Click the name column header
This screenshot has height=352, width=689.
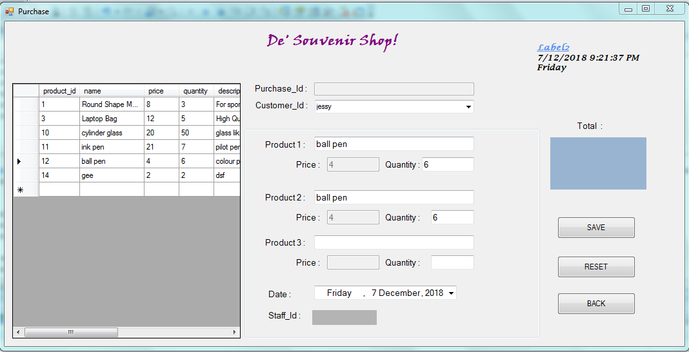click(112, 91)
